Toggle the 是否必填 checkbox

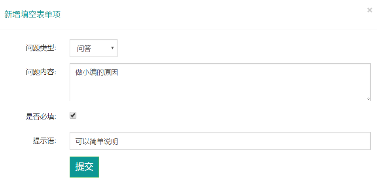tap(73, 115)
